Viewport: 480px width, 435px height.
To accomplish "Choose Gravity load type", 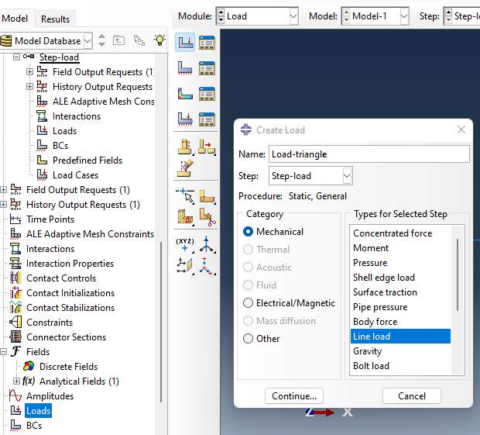I will [x=367, y=351].
